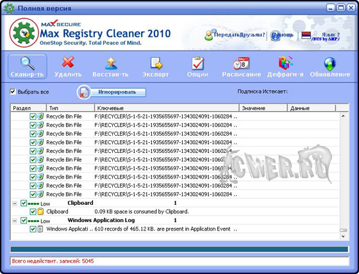
Task: Click the clipboard icon in the Clipboard row
Action: 40,211
